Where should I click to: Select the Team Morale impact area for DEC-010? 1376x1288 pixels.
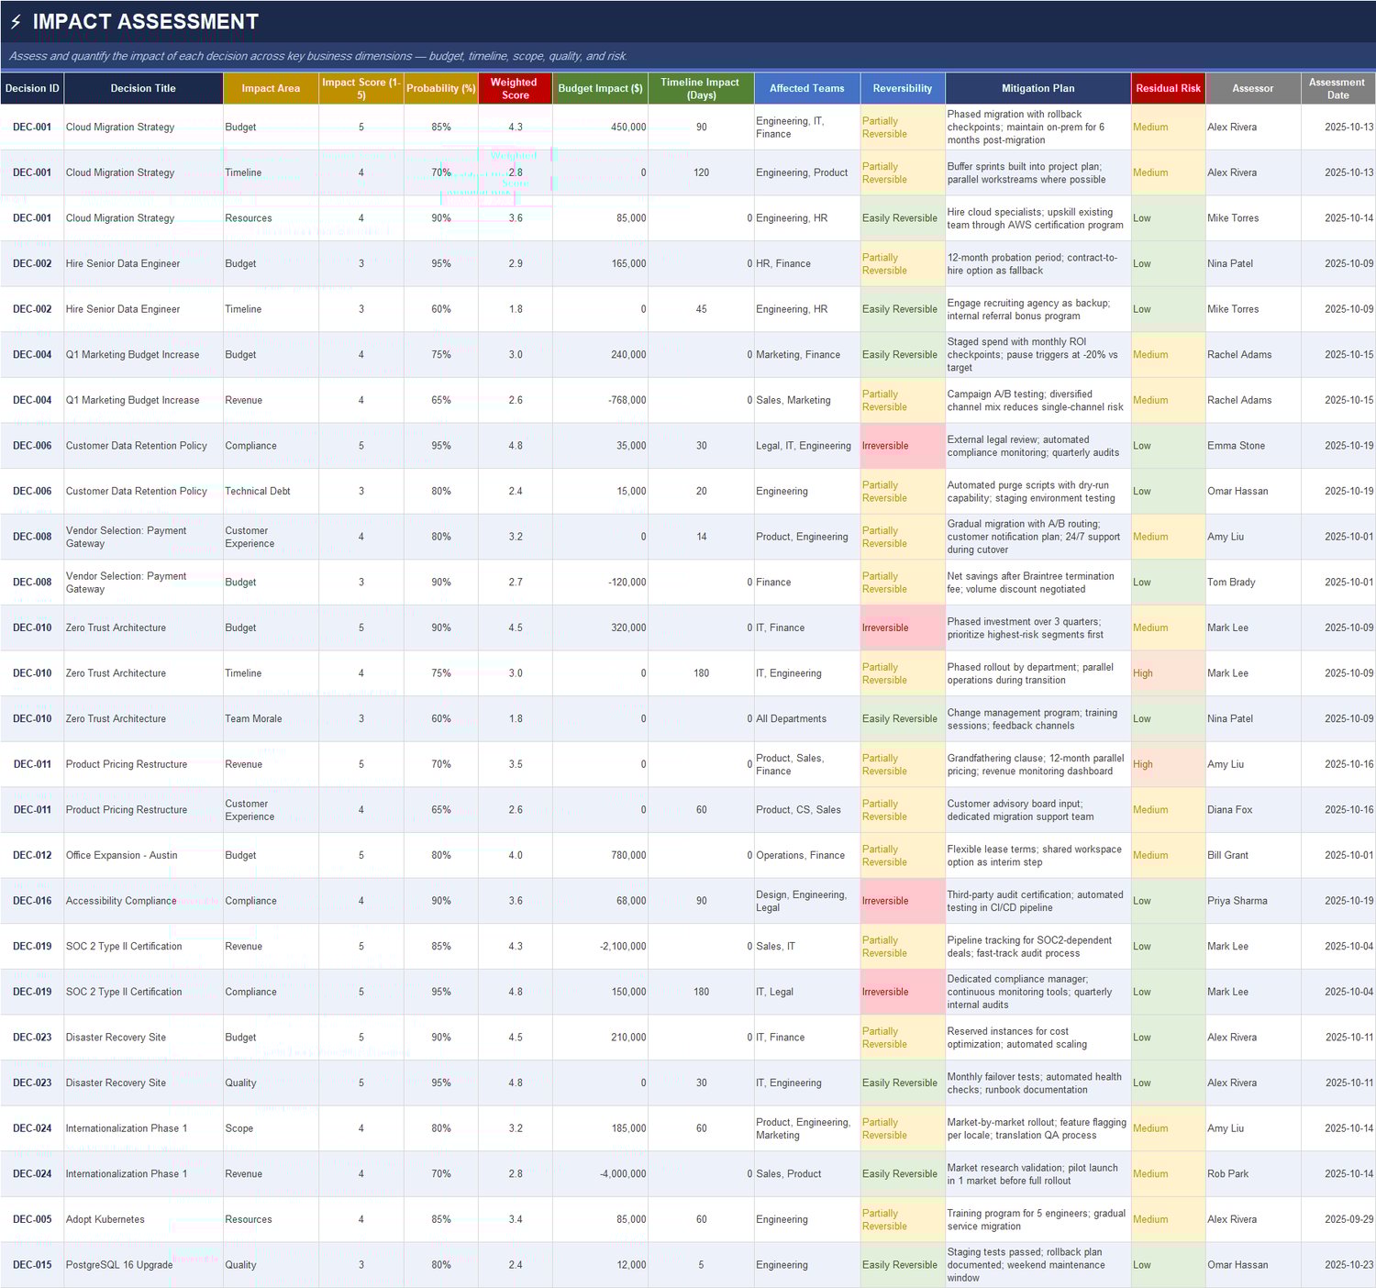(254, 718)
